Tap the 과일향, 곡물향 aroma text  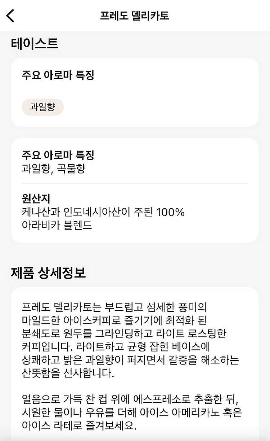(x=54, y=169)
